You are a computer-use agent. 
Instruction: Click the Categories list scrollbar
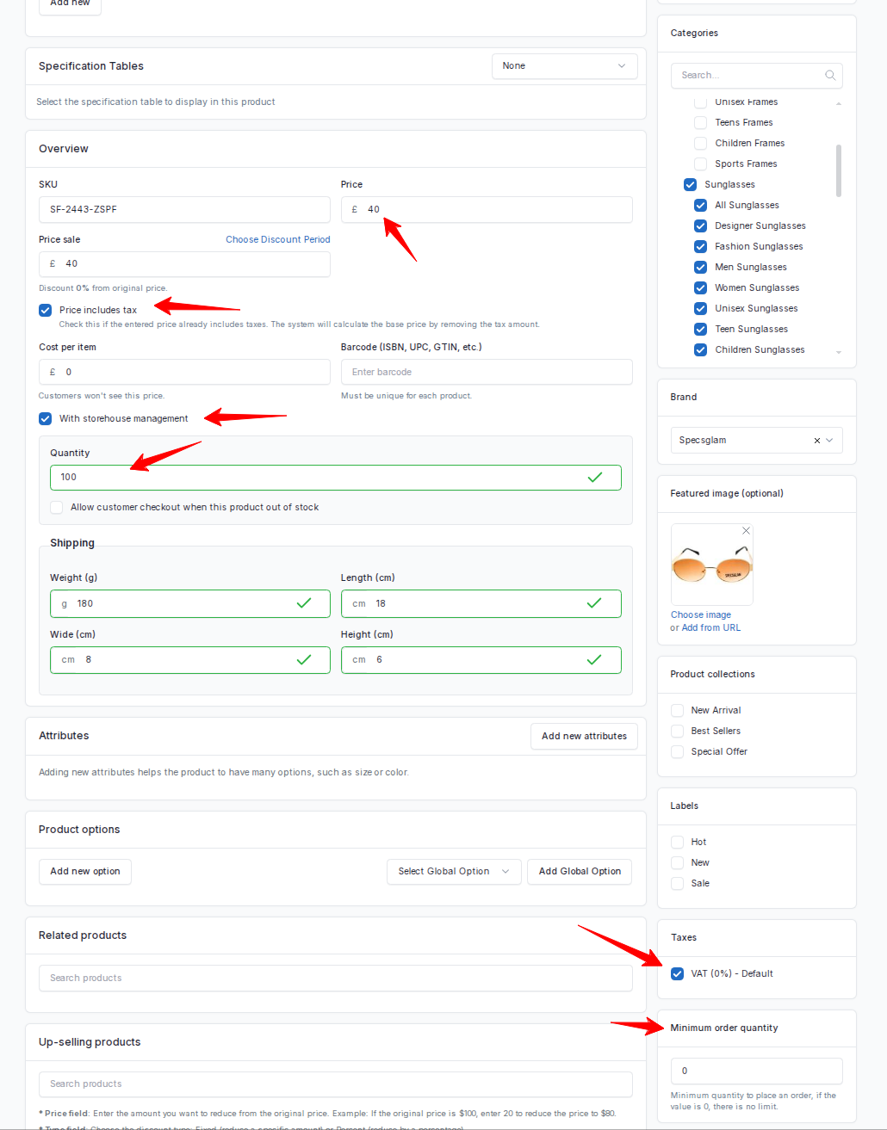[x=839, y=170]
